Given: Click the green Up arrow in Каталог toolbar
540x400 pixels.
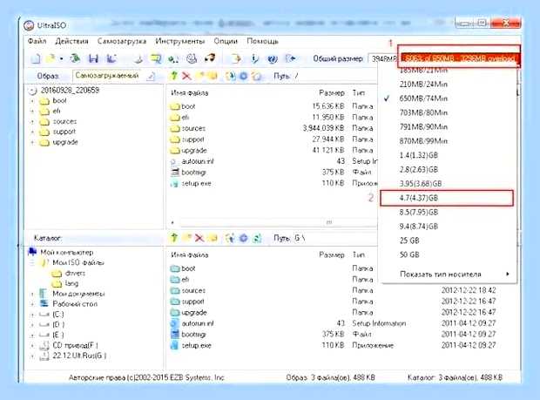Looking at the screenshot, I should tap(174, 238).
